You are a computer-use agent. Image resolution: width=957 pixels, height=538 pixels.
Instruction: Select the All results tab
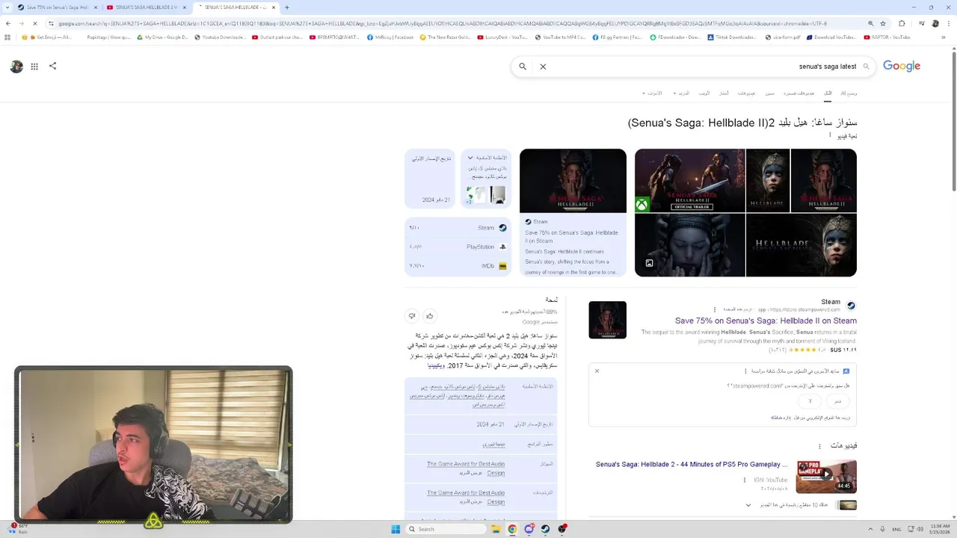tap(828, 93)
